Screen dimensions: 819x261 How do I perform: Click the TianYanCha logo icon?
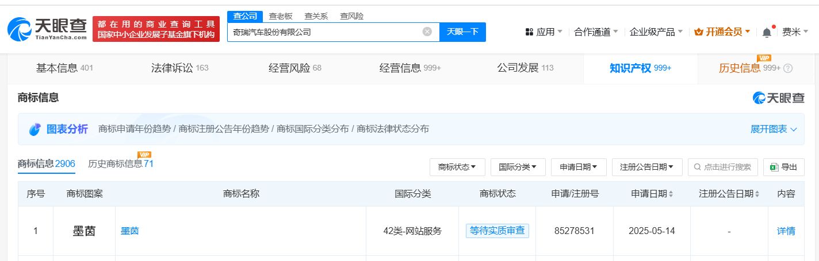click(21, 29)
